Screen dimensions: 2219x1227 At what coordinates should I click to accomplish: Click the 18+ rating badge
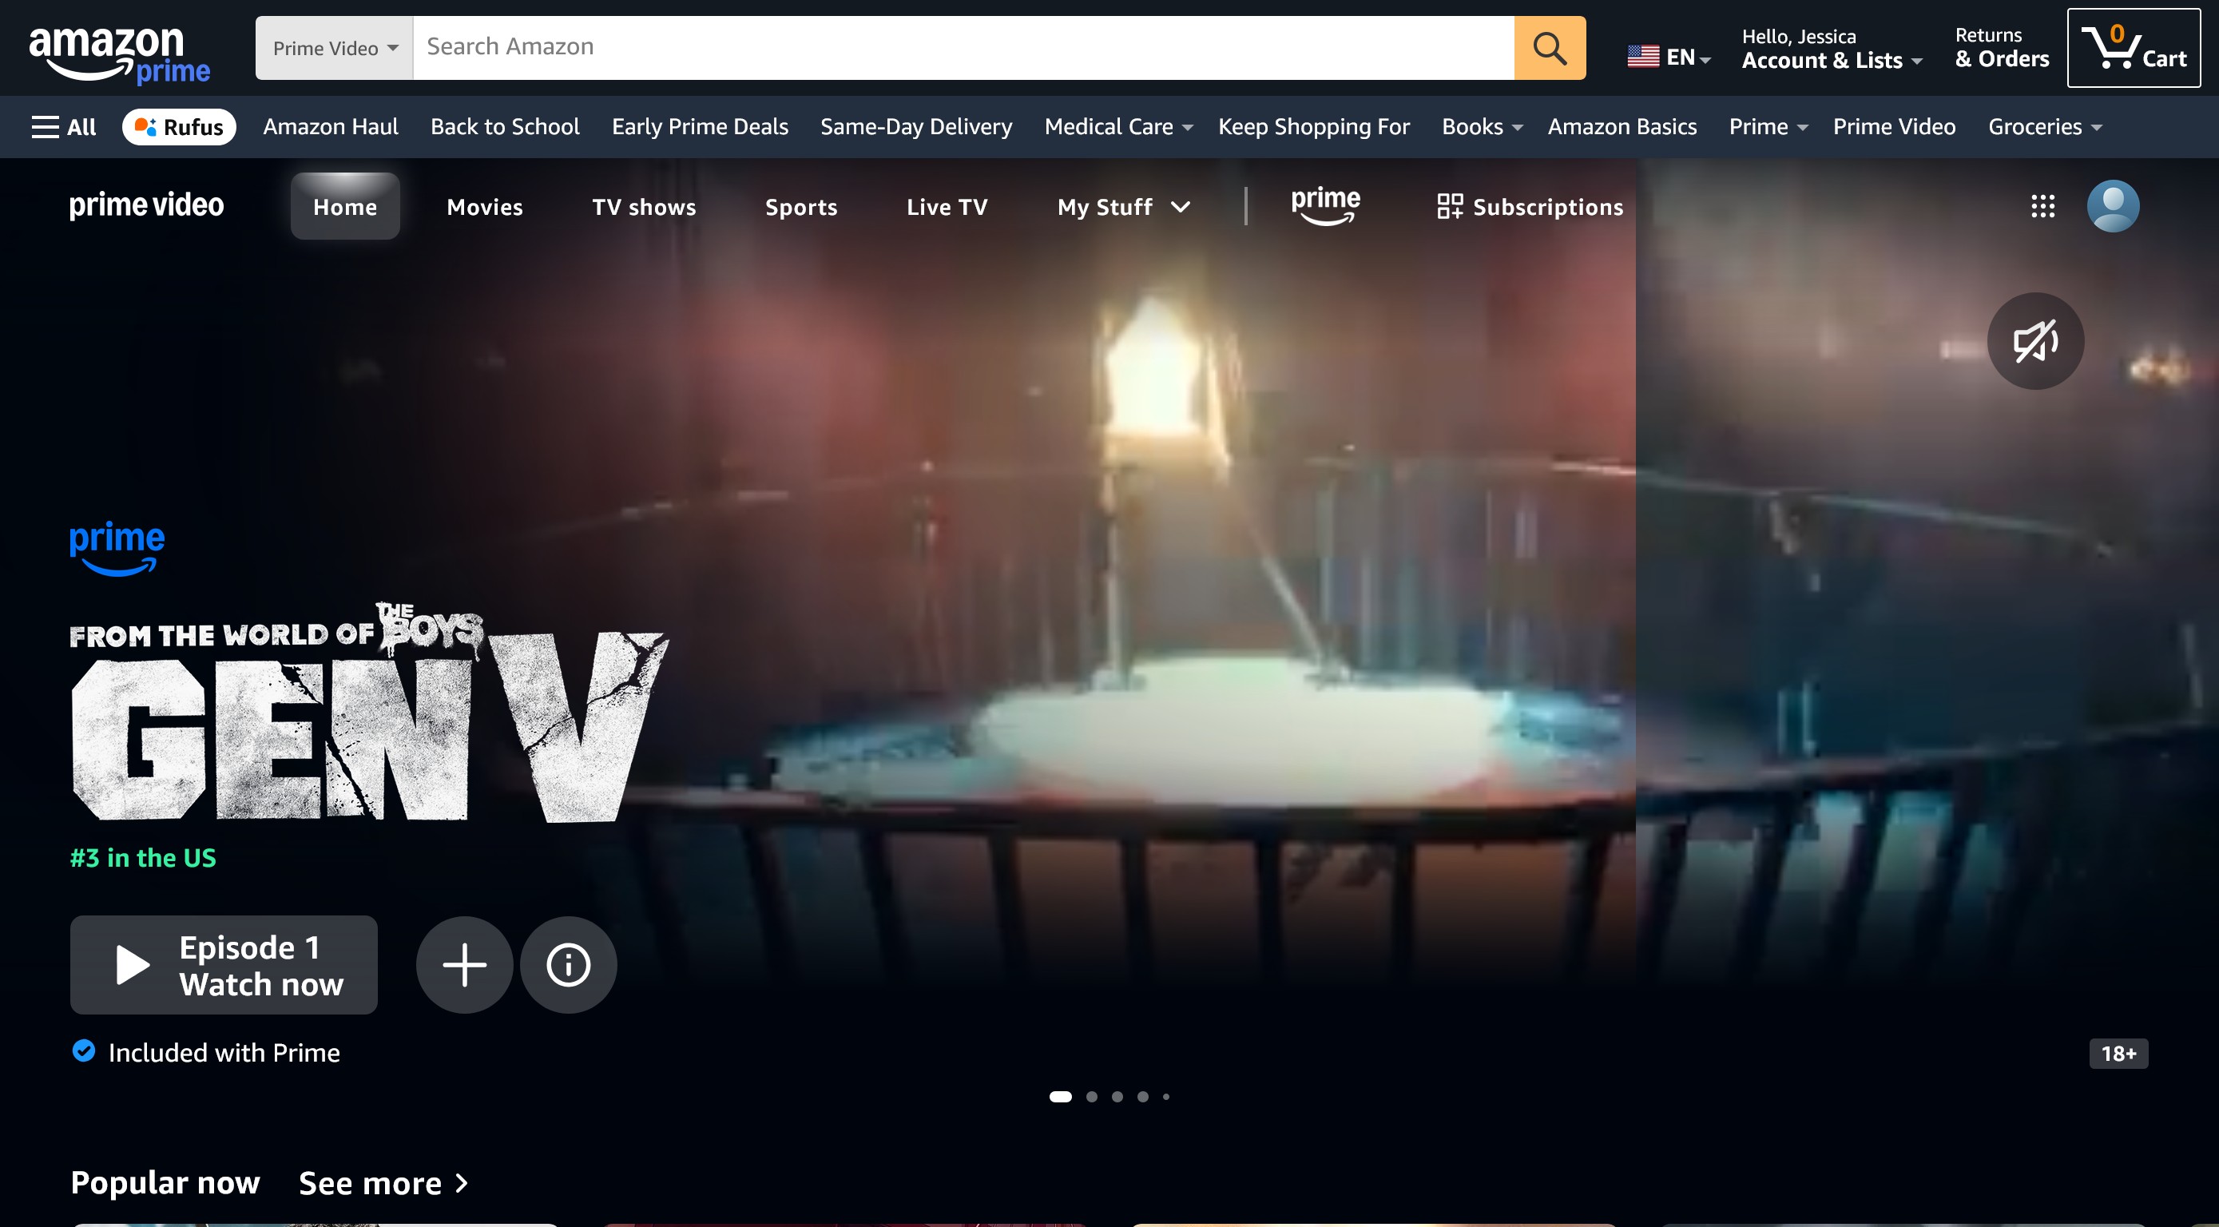pos(2118,1053)
